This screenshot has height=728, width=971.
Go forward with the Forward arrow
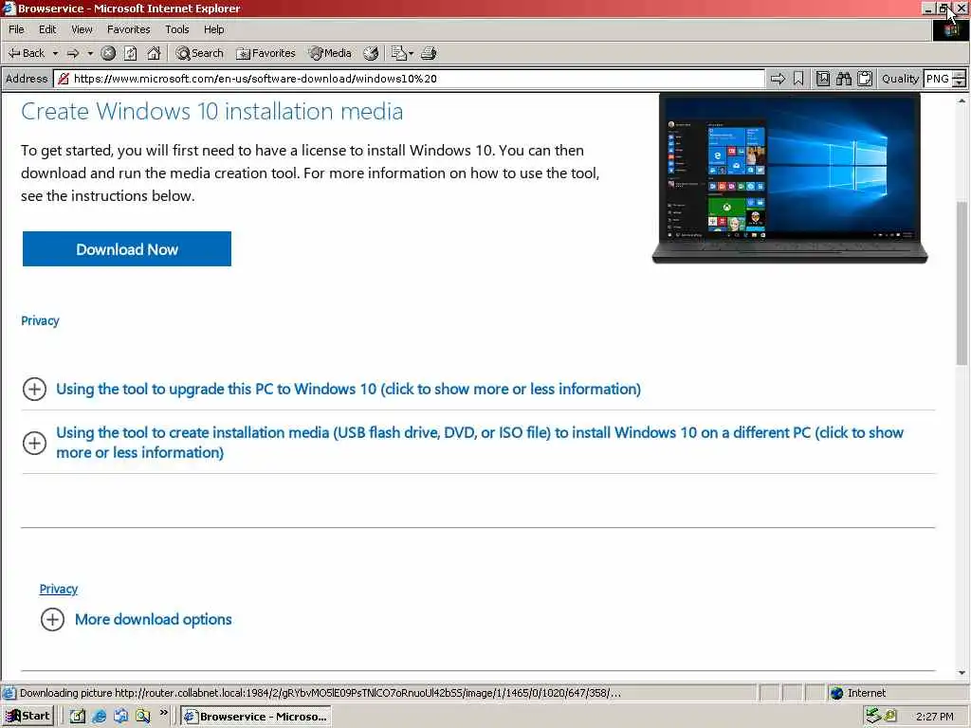(73, 53)
